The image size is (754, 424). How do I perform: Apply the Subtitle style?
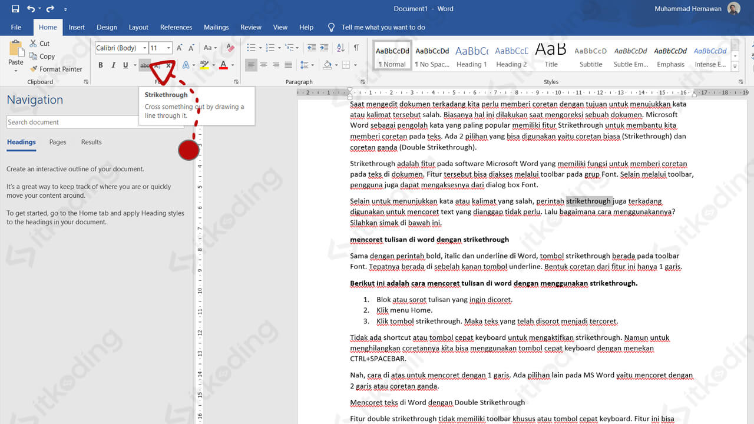point(591,56)
